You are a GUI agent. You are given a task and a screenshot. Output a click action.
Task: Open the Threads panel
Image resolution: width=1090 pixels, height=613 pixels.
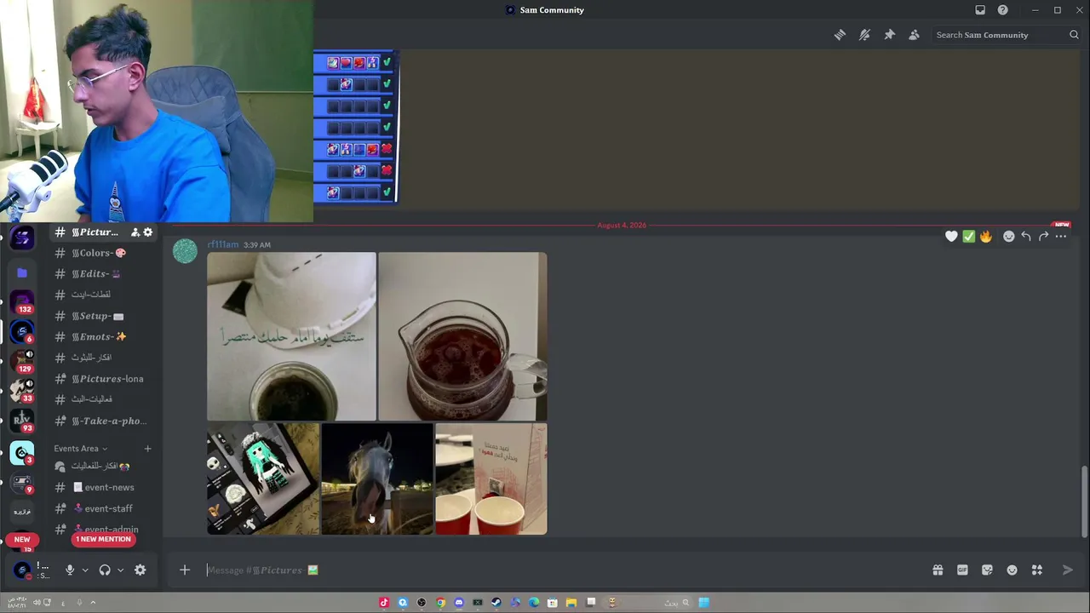pos(840,35)
